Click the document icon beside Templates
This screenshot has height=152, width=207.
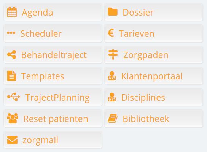click(12, 76)
